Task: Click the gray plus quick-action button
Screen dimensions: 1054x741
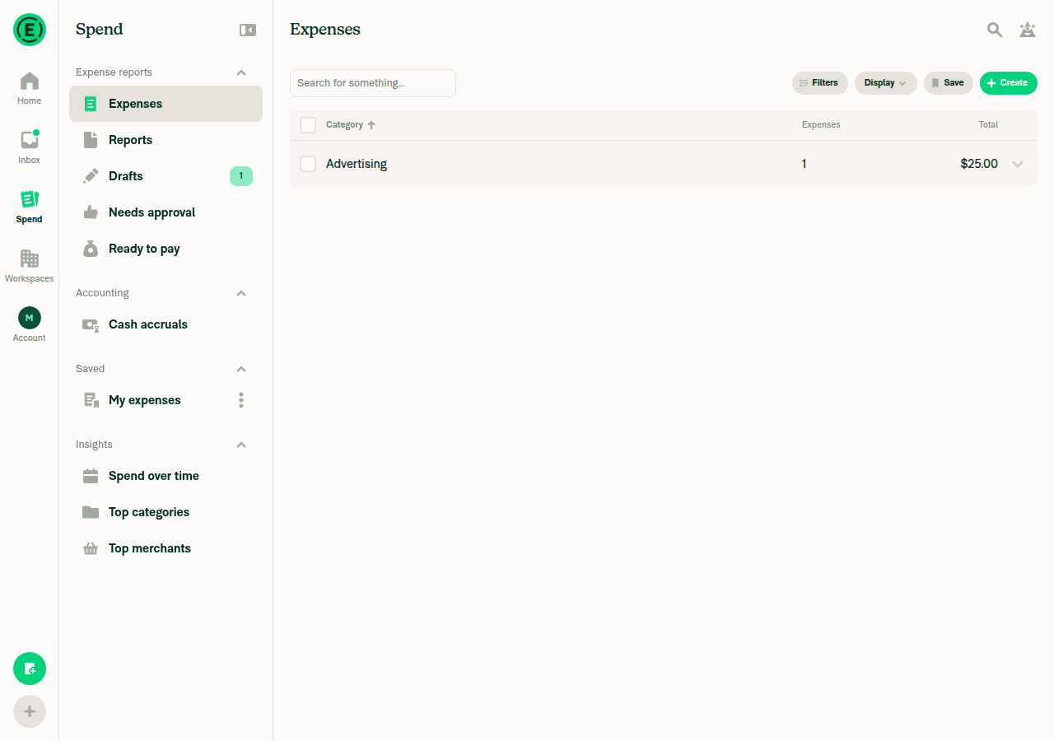Action: [30, 711]
